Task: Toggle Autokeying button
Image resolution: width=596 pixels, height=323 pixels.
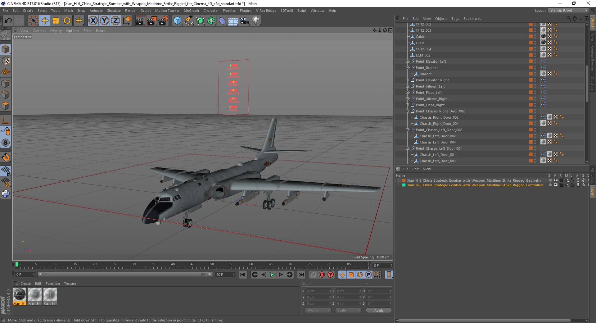Action: 322,275
